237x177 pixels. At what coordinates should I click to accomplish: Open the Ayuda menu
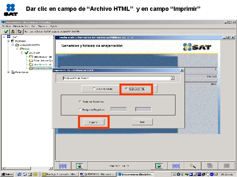pos(54,26)
